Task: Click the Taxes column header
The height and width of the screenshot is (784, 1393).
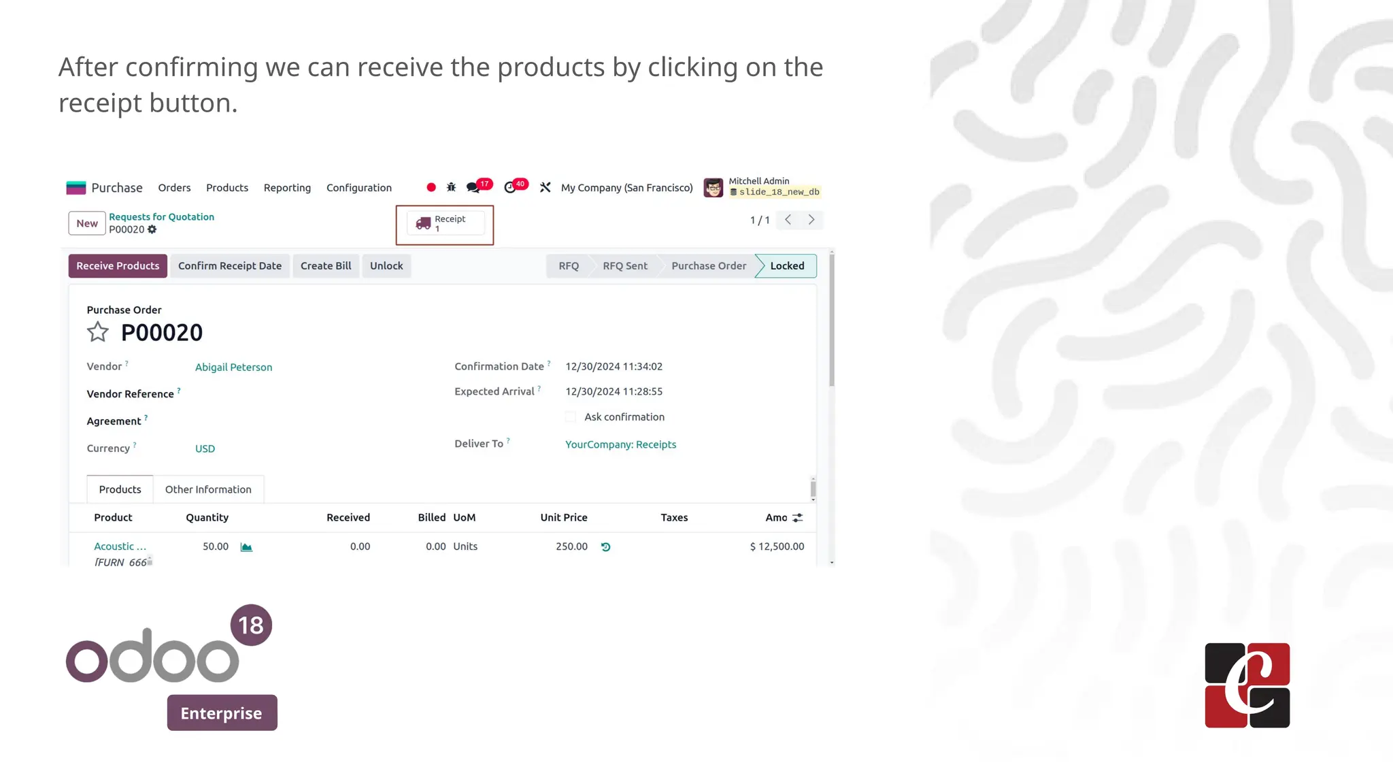Action: pyautogui.click(x=674, y=518)
